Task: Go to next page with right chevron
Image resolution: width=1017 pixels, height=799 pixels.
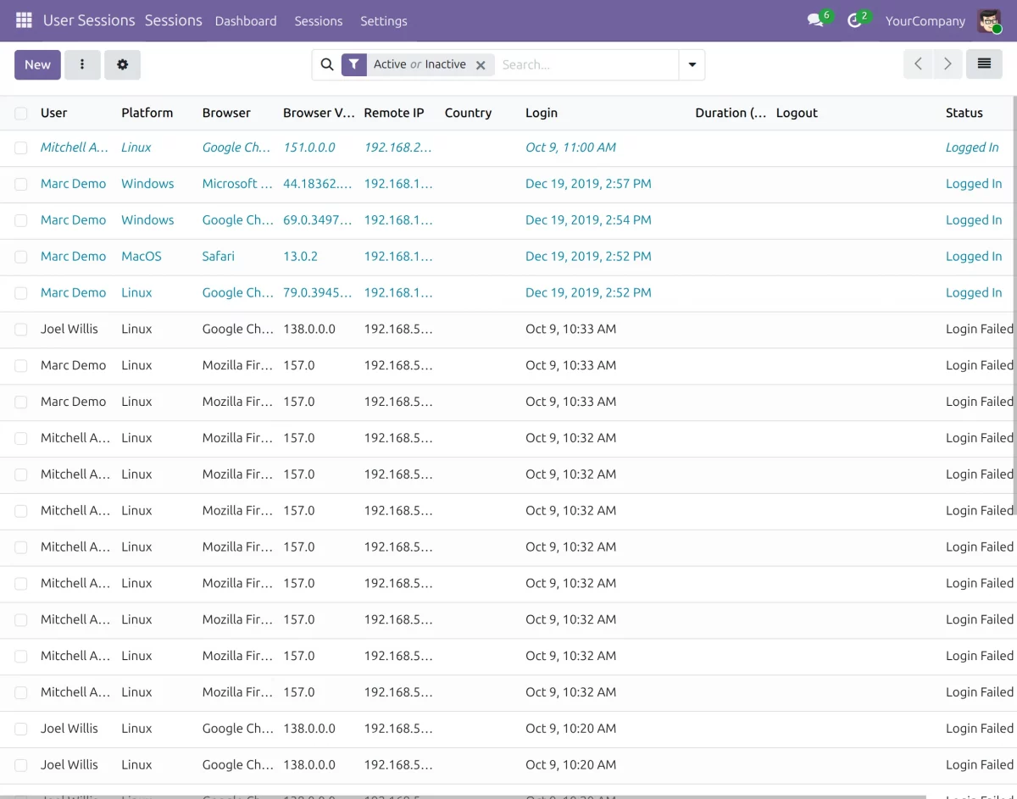Action: pos(948,64)
